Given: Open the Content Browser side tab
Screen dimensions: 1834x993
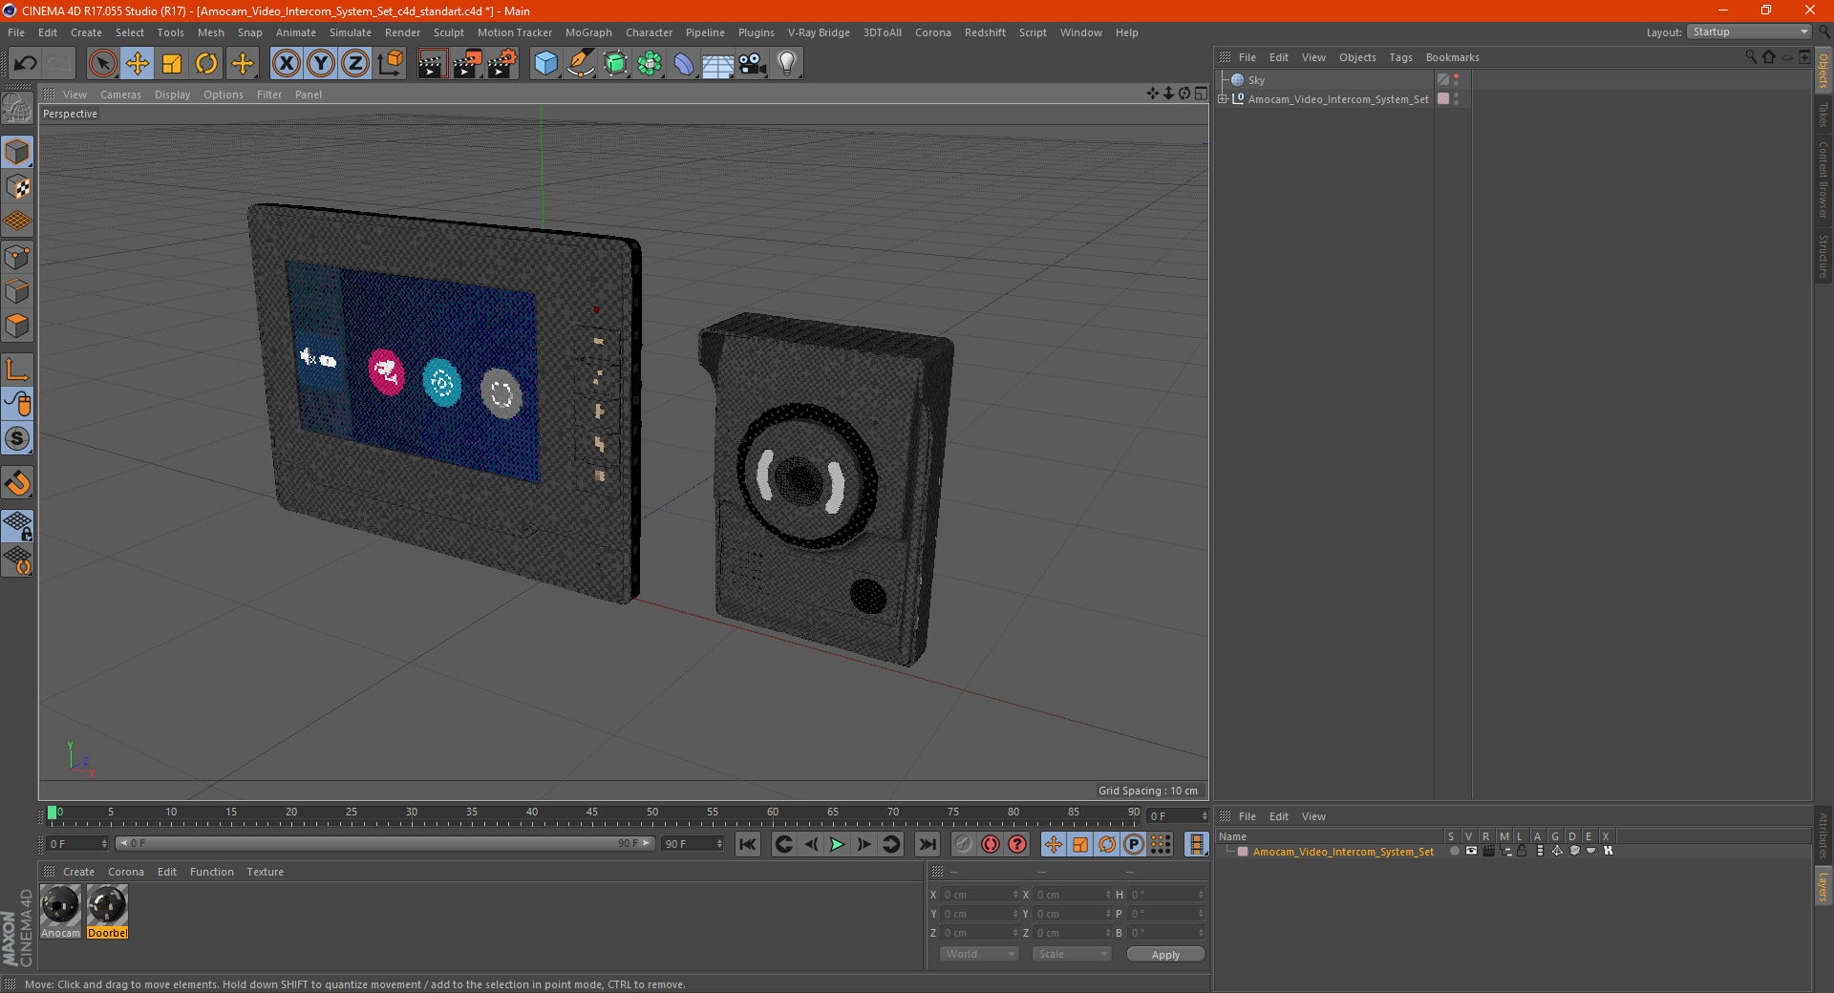Looking at the screenshot, I should click(x=1823, y=180).
